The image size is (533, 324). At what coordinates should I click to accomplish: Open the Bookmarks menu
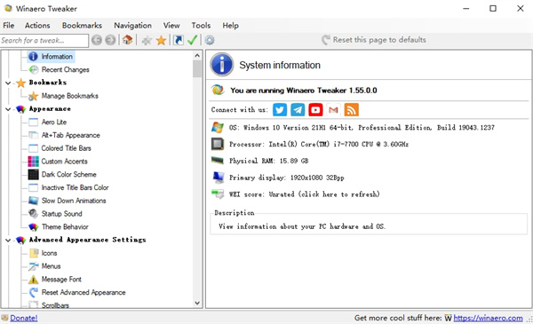pos(82,26)
